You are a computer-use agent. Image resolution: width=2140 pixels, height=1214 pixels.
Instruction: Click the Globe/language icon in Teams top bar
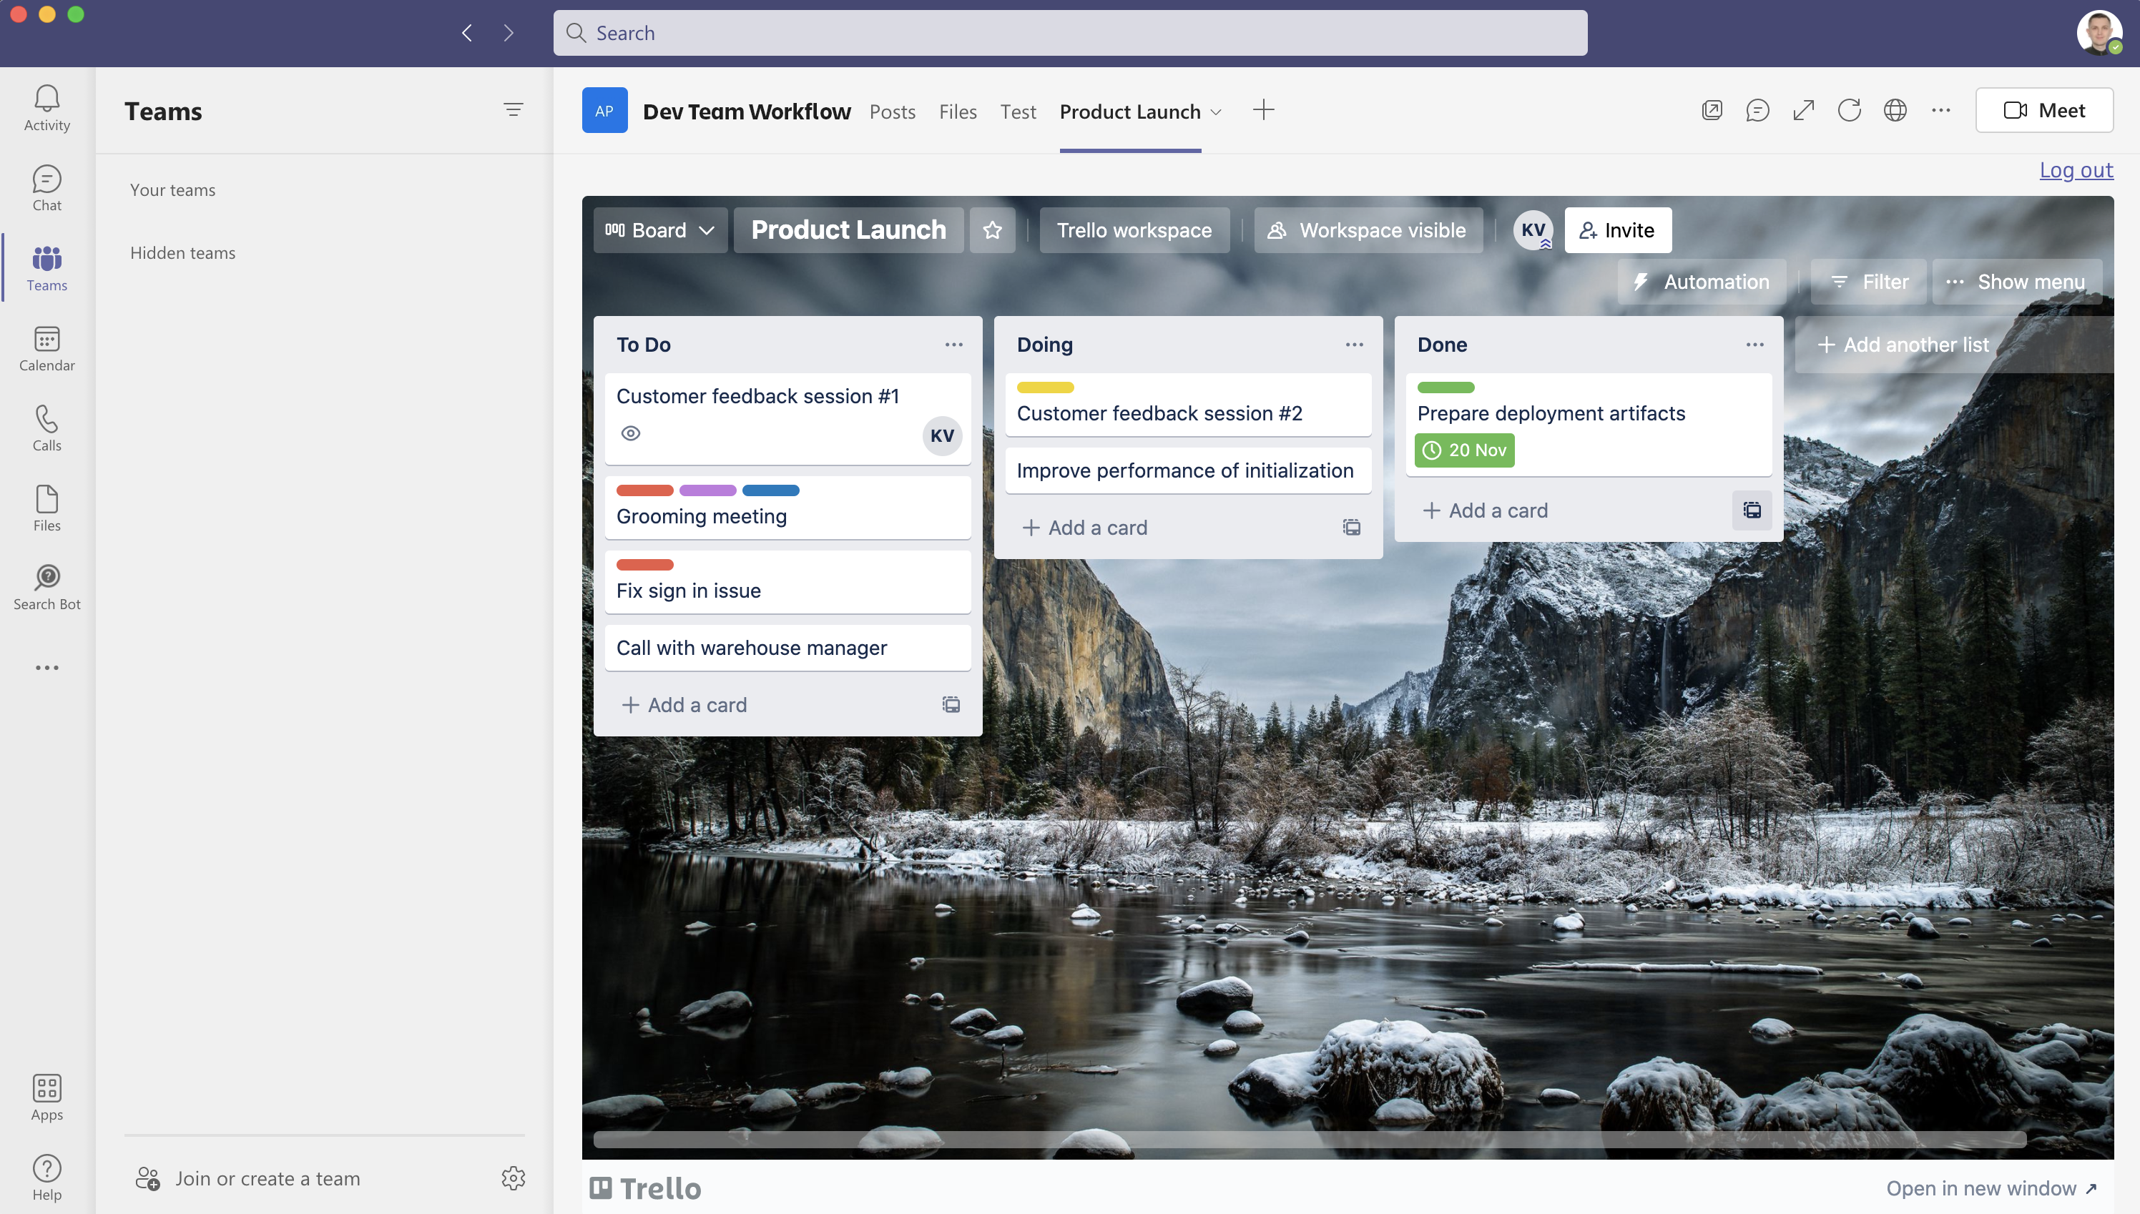[1895, 110]
